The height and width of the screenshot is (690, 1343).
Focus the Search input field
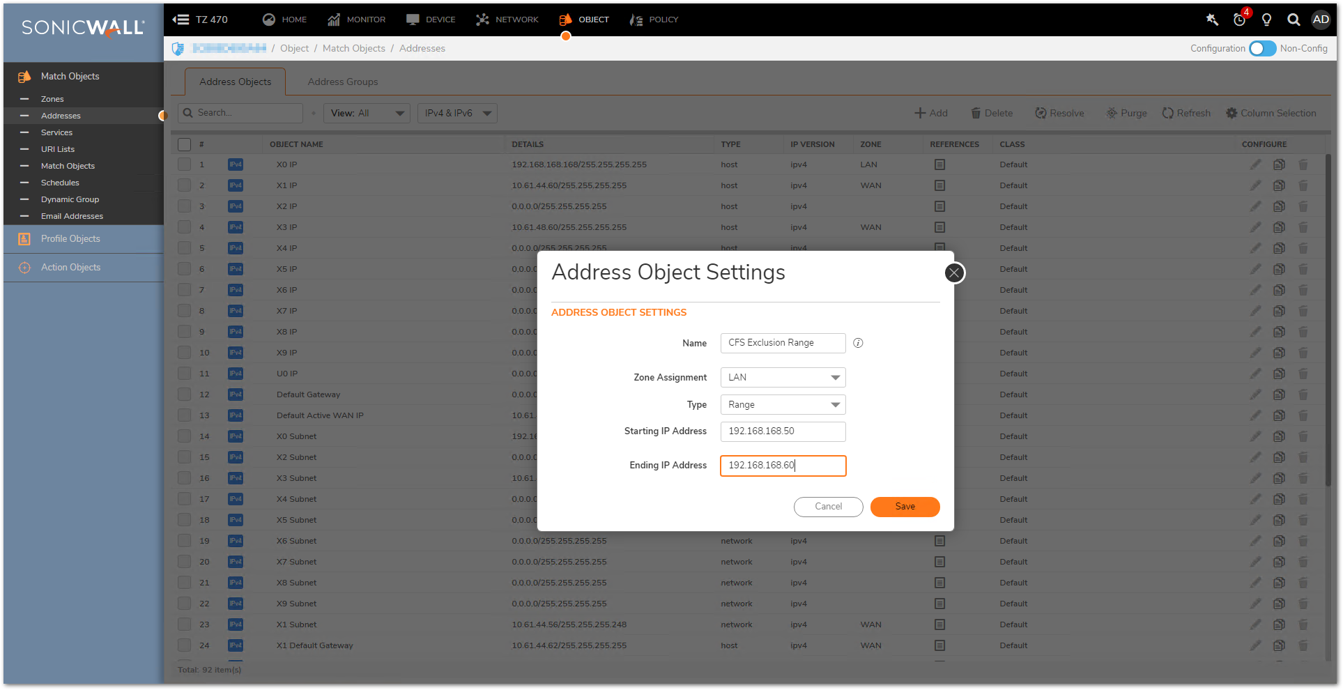coord(240,113)
